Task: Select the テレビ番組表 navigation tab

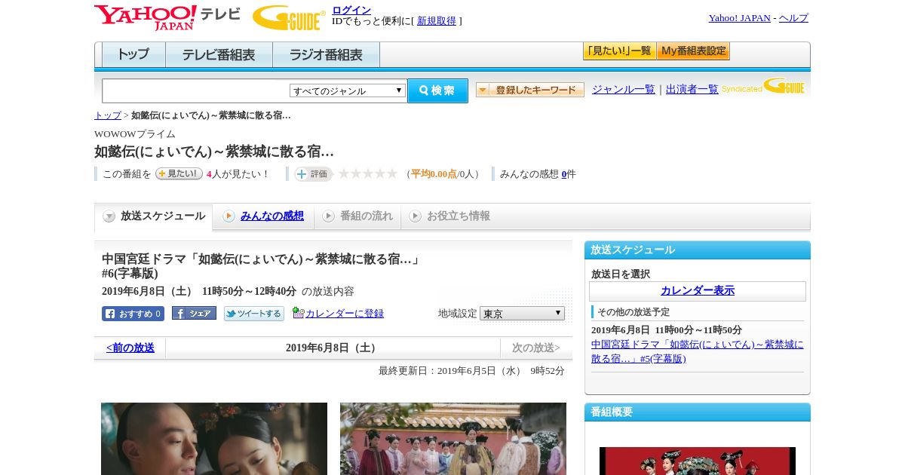Action: 219,55
